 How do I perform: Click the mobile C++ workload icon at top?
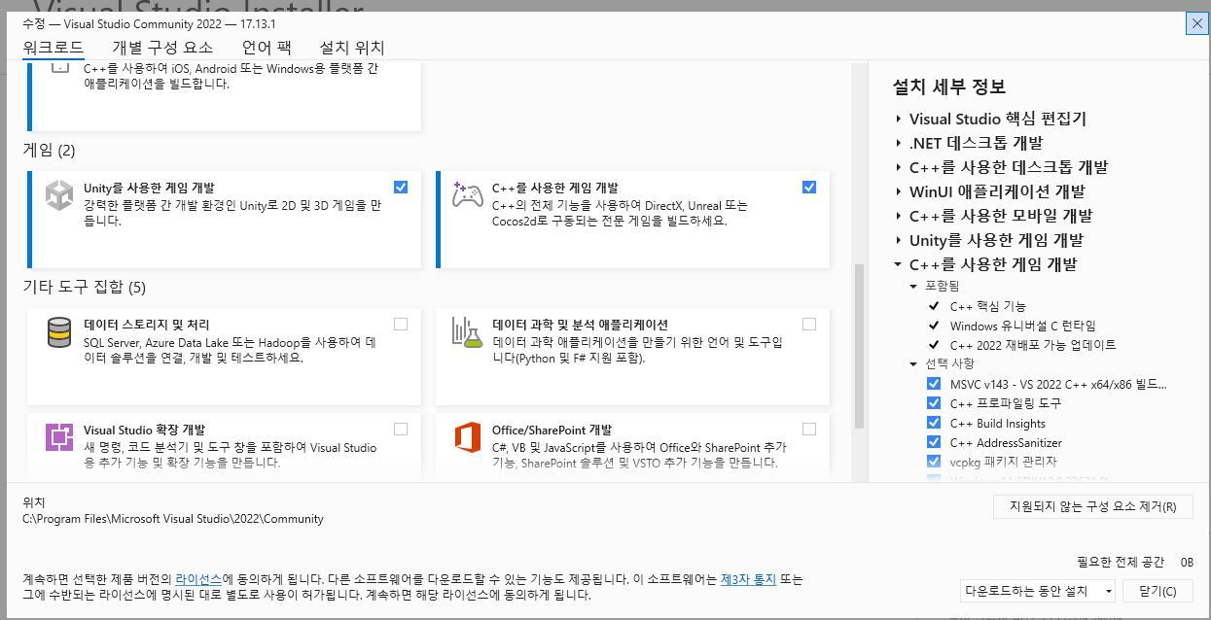click(x=60, y=68)
